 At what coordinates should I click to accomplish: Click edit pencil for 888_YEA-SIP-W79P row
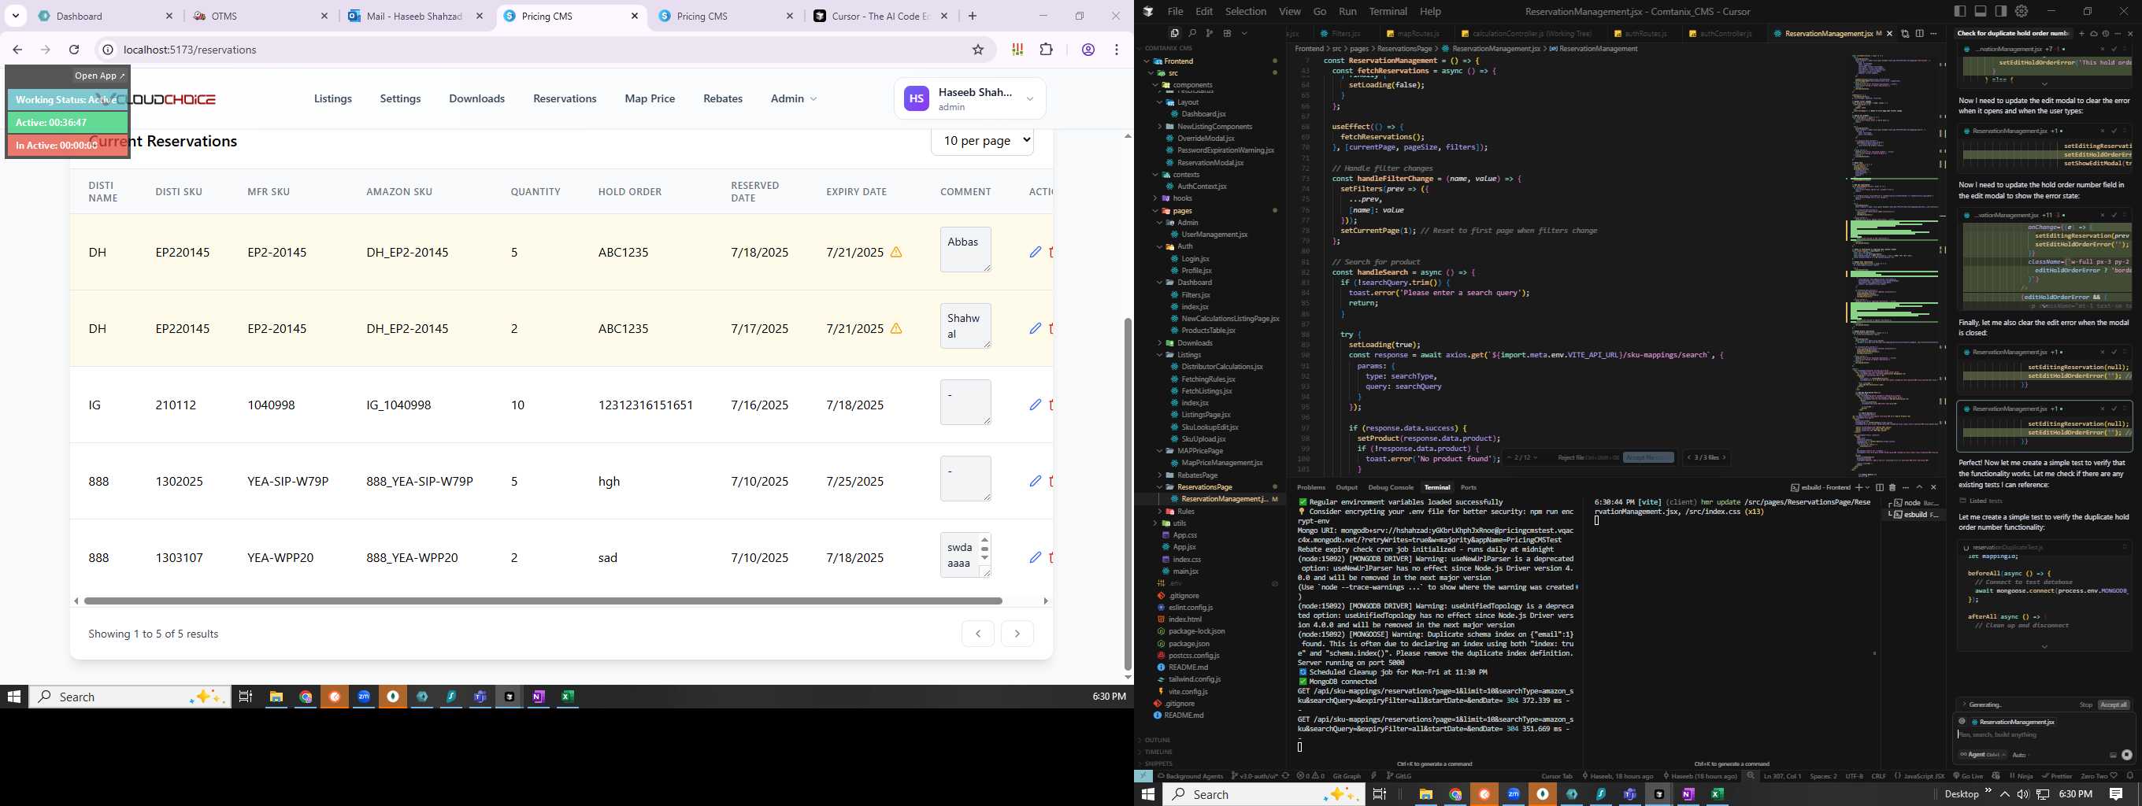[x=1035, y=481]
